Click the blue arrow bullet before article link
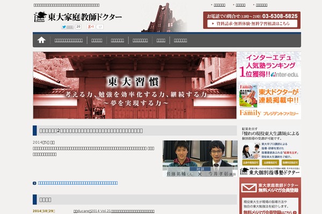 (x=34, y=183)
